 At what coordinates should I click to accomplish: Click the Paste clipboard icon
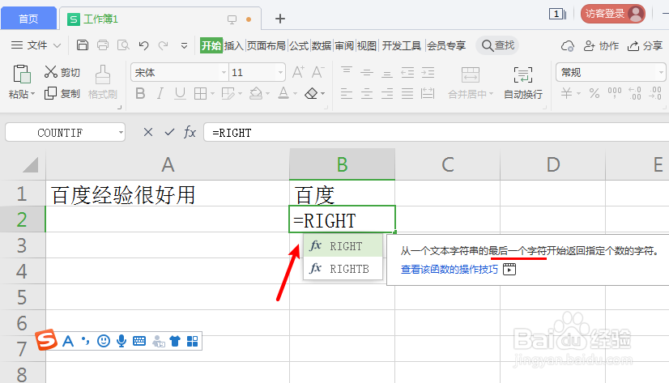coord(21,74)
